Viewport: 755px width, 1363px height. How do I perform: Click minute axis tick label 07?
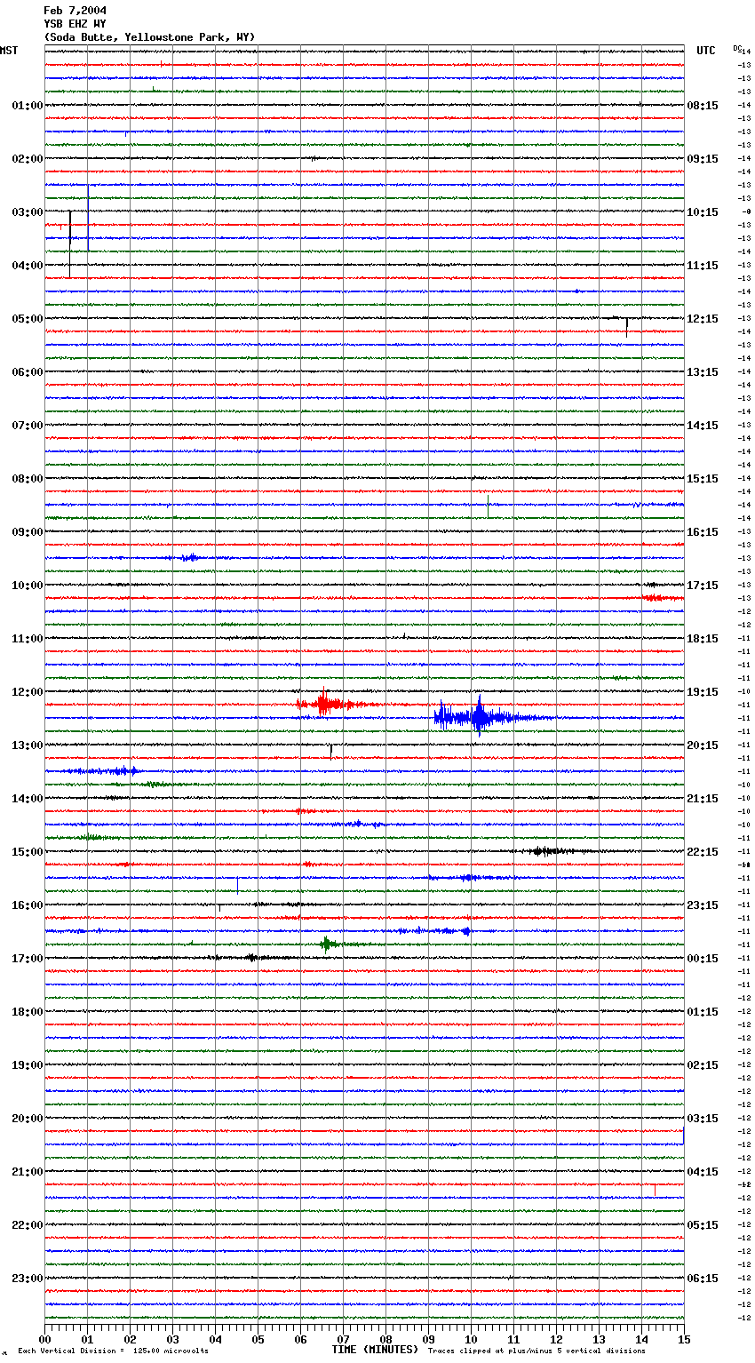click(343, 1339)
